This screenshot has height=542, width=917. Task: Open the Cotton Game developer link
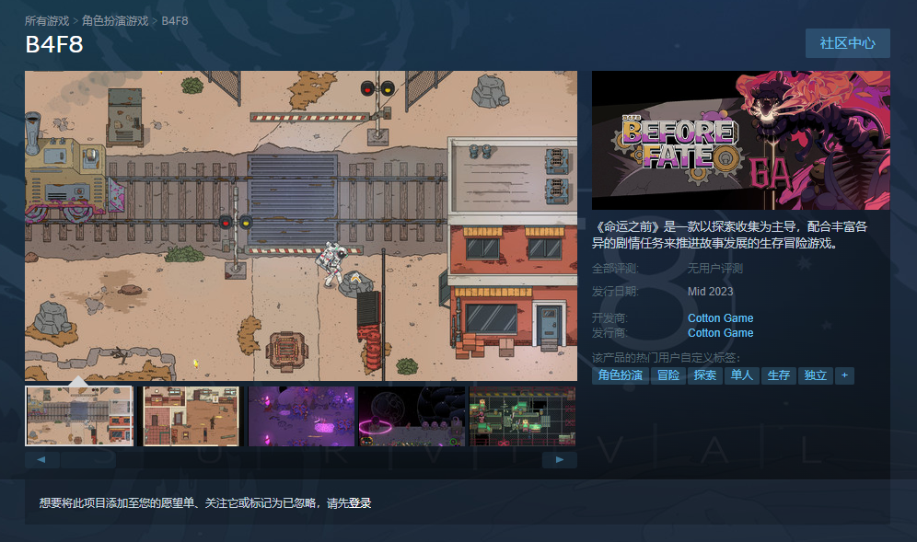(x=721, y=318)
